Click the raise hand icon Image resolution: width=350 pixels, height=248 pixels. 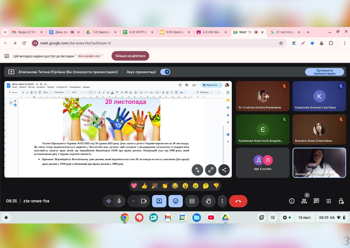tap(208, 201)
